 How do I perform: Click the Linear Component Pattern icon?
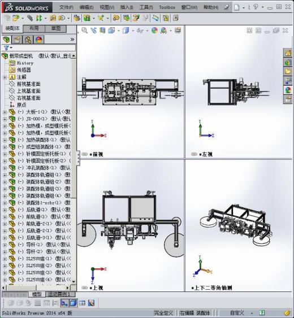(x=38, y=18)
